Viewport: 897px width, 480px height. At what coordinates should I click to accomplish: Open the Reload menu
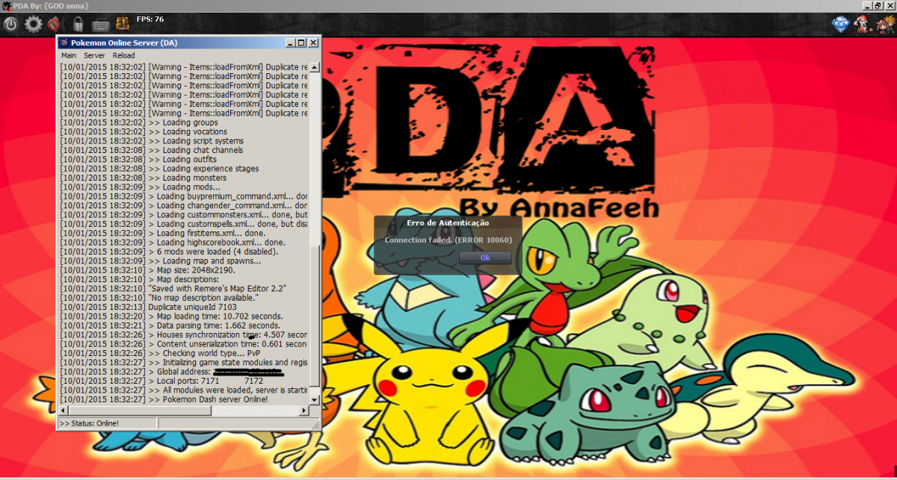tap(124, 55)
